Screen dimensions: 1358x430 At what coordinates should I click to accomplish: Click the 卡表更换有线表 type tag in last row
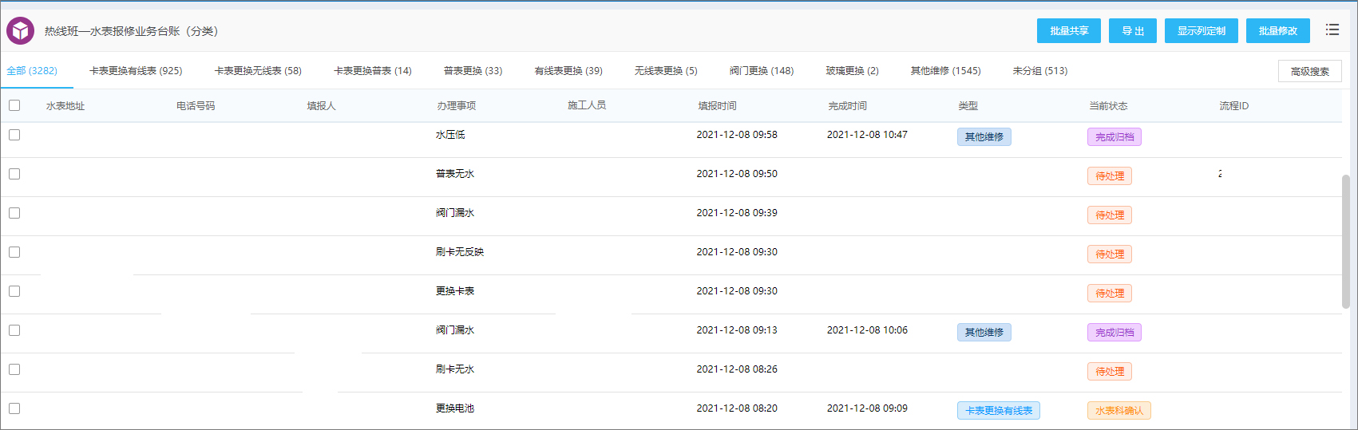[998, 411]
